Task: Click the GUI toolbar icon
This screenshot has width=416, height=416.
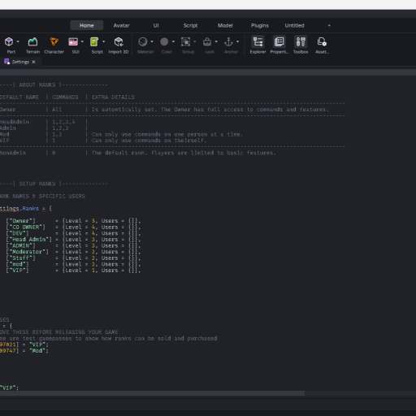Action: 73,41
